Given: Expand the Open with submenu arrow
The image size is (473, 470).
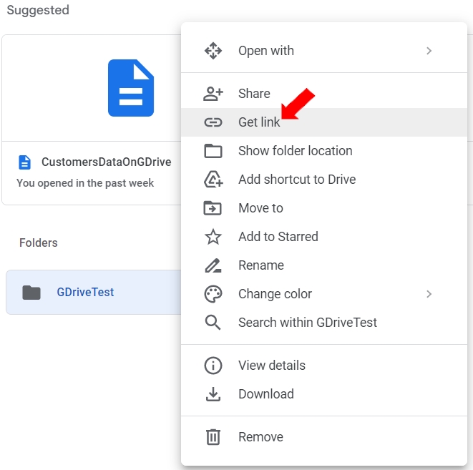Looking at the screenshot, I should tap(429, 51).
